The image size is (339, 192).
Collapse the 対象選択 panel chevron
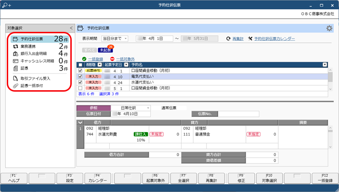pos(71,28)
